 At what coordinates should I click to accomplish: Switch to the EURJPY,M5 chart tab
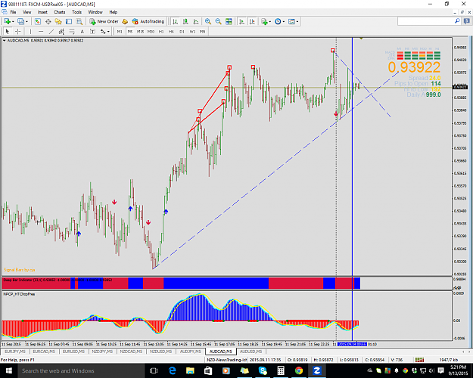(15, 352)
